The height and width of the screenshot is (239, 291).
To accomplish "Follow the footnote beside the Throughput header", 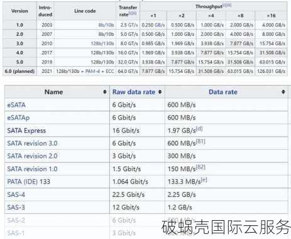I will (227, 5).
